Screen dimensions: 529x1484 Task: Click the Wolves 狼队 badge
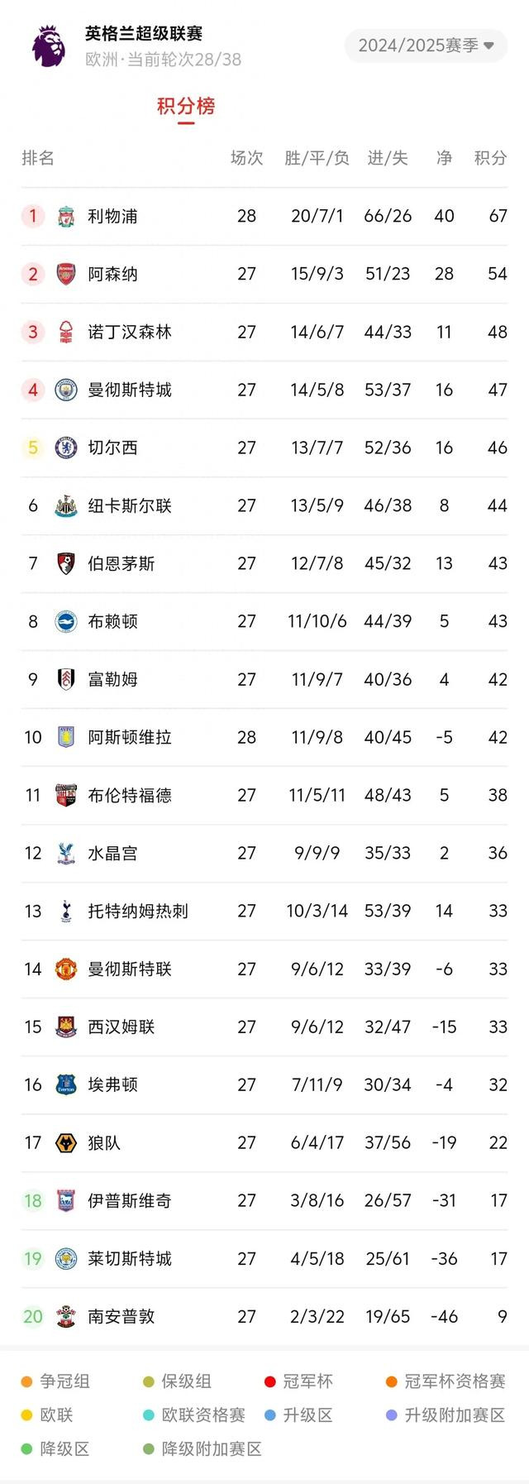66,1143
